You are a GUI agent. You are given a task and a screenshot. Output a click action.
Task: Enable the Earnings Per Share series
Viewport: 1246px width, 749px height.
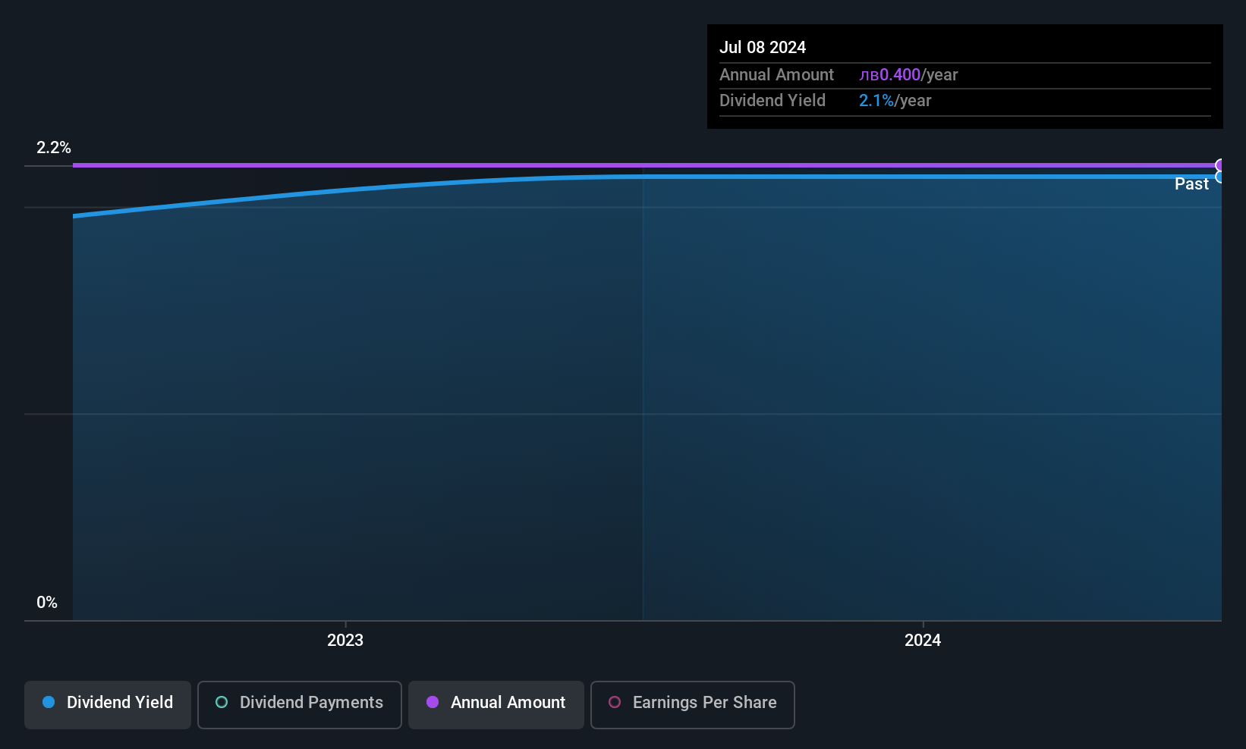point(693,704)
